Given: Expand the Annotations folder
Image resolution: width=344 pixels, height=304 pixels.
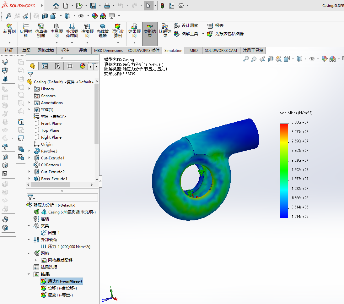Looking at the screenshot, I should 29,102.
